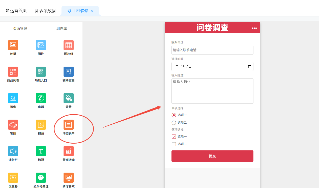Click the 电话 phone component icon
The image size is (319, 188).
[41, 98]
